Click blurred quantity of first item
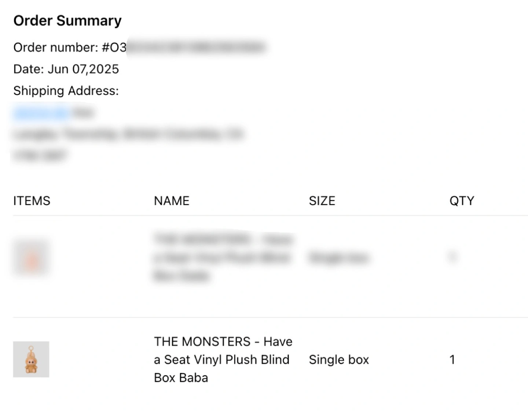The width and height of the screenshot is (528, 411). click(x=452, y=256)
